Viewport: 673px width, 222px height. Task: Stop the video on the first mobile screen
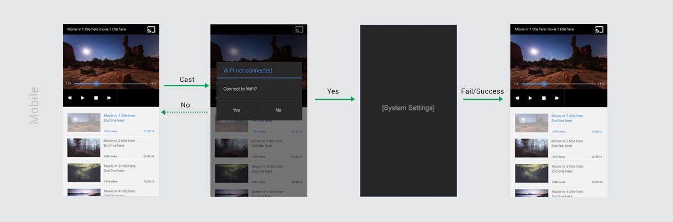pos(96,98)
